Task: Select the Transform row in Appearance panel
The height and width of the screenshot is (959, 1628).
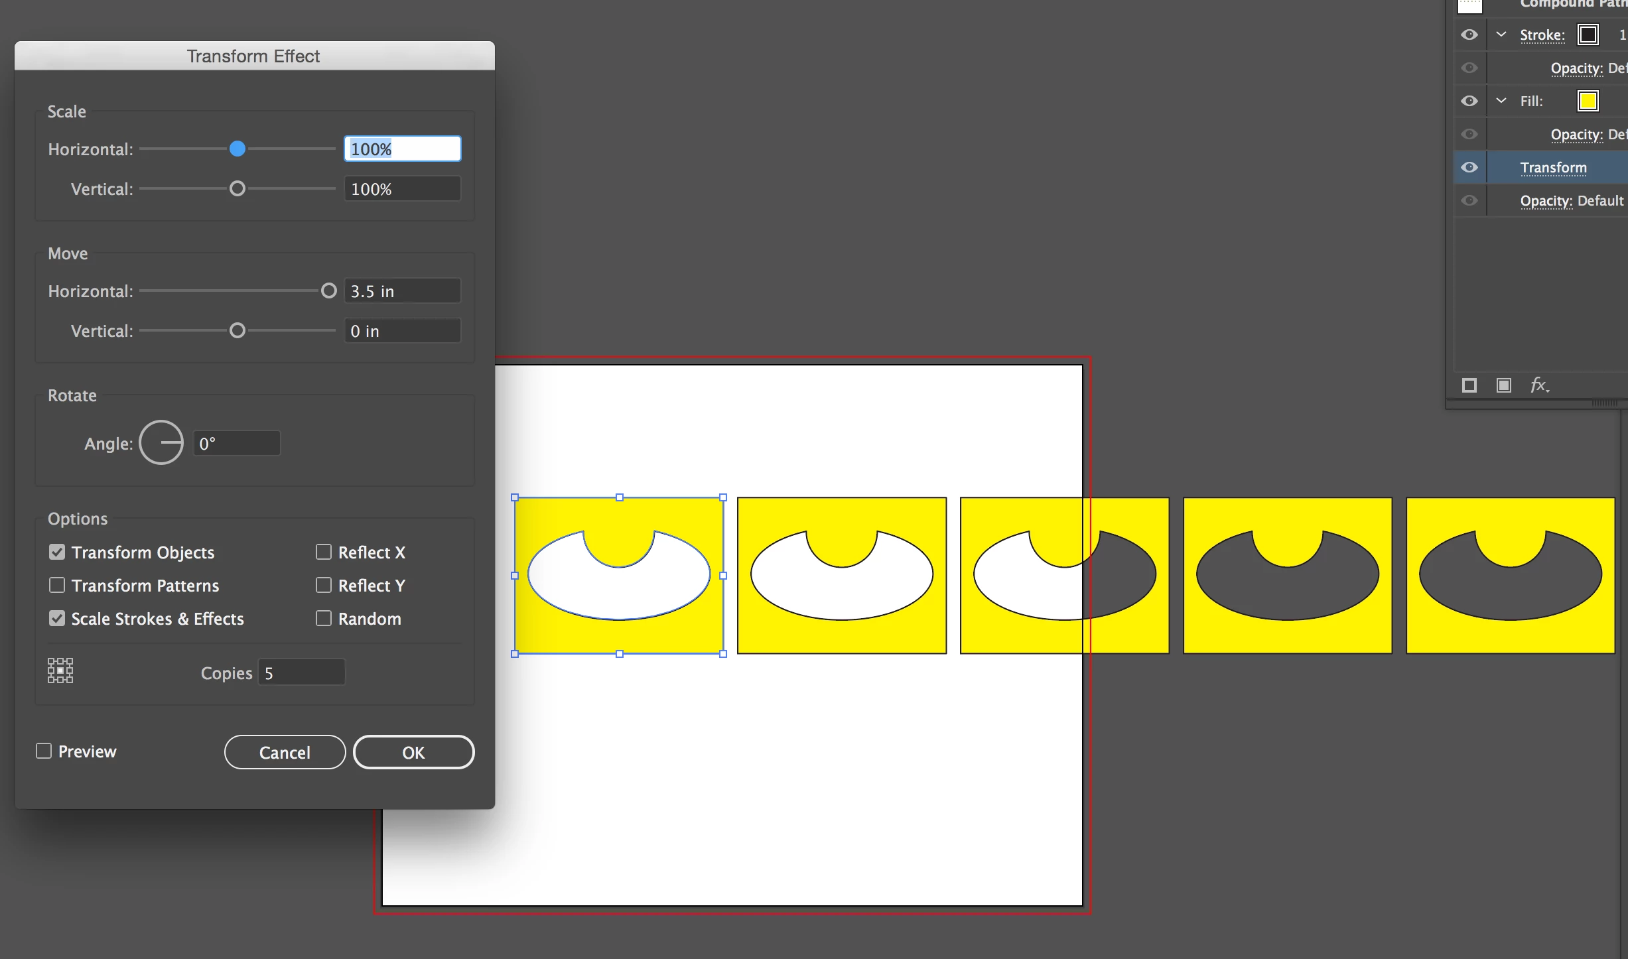Action: click(x=1553, y=168)
